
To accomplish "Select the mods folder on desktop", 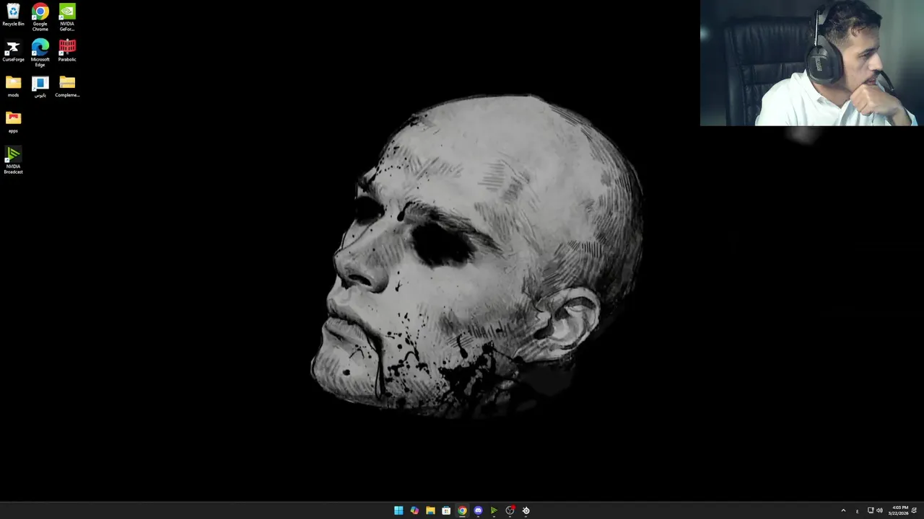I will pos(13,86).
